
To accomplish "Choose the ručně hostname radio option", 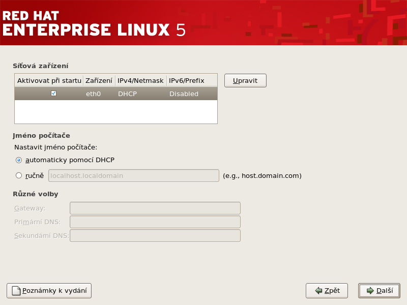I will coord(19,175).
